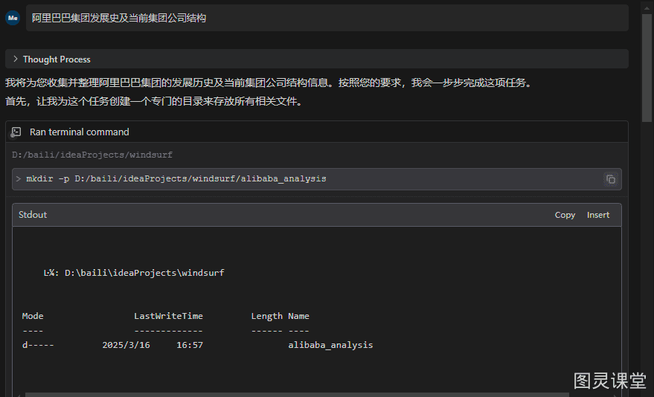
Task: Click the Copy button in Stdout header
Action: [565, 215]
